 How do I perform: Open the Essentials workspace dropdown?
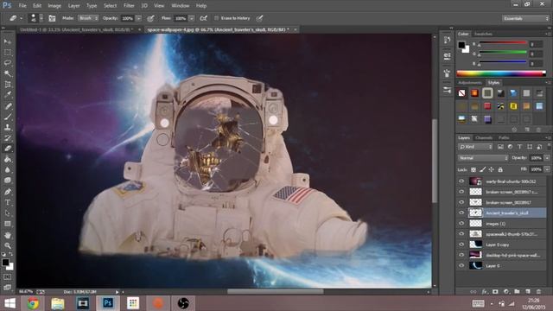525,18
